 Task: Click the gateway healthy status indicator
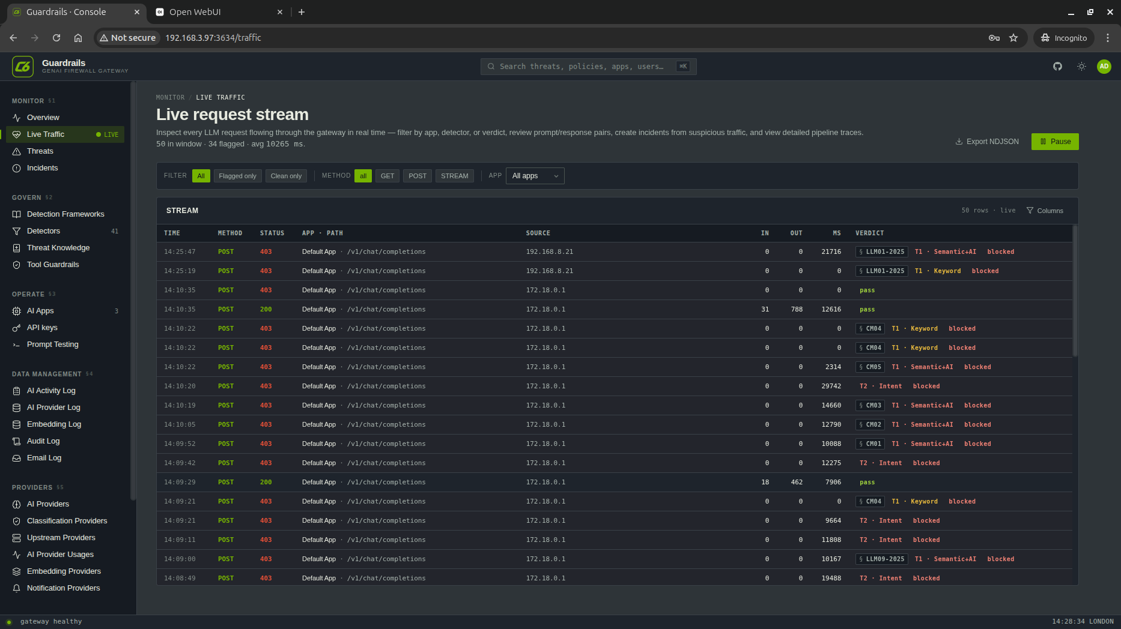[46, 622]
